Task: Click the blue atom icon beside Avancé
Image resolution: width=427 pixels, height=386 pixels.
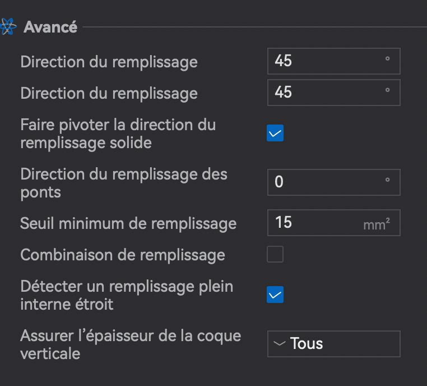Action: (x=8, y=26)
